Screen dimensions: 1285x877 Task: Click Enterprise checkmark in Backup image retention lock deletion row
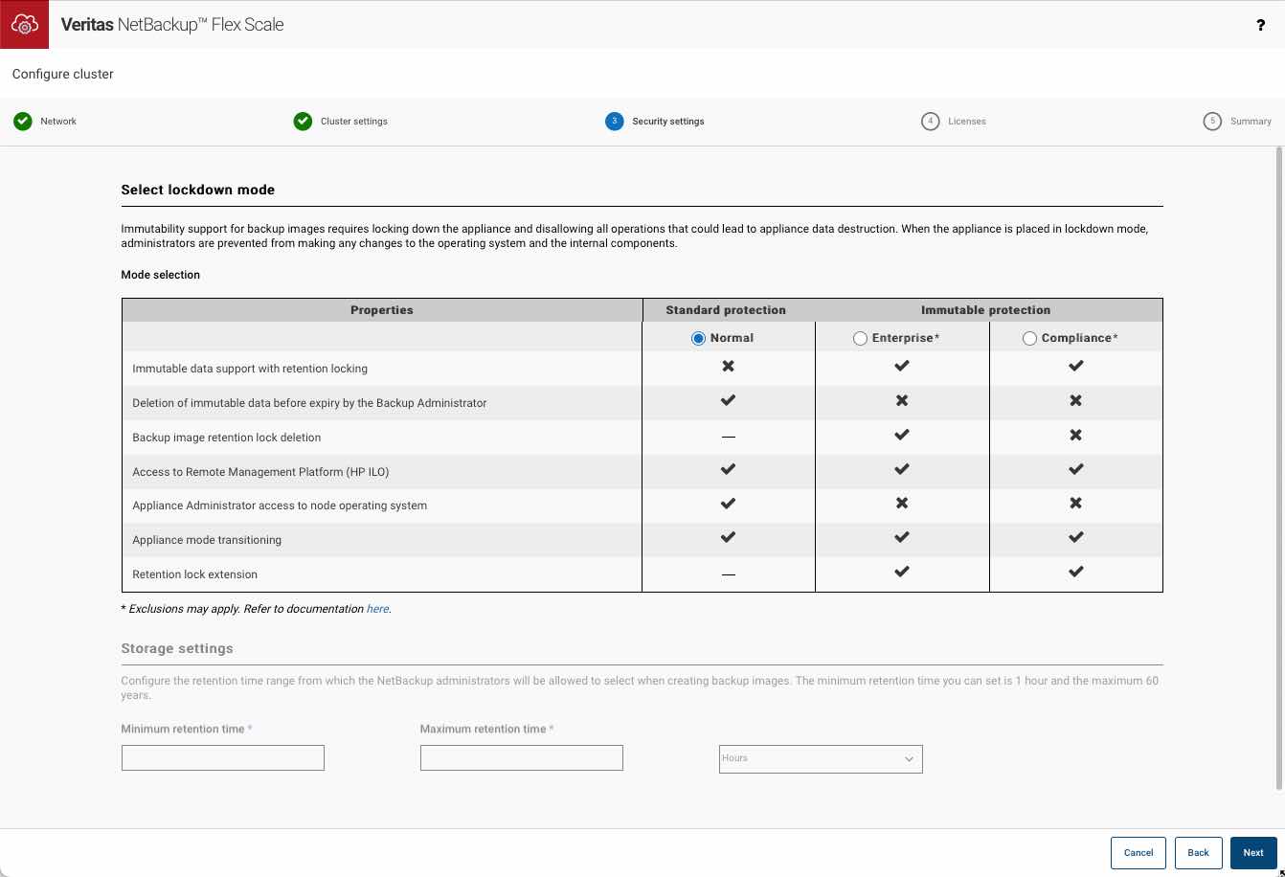coord(901,436)
